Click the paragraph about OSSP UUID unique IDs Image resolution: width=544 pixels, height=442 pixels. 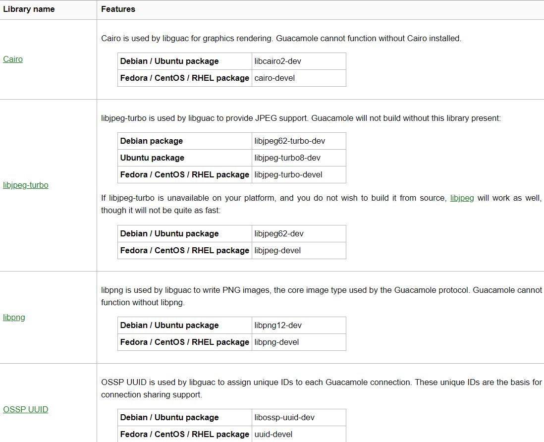[321, 388]
